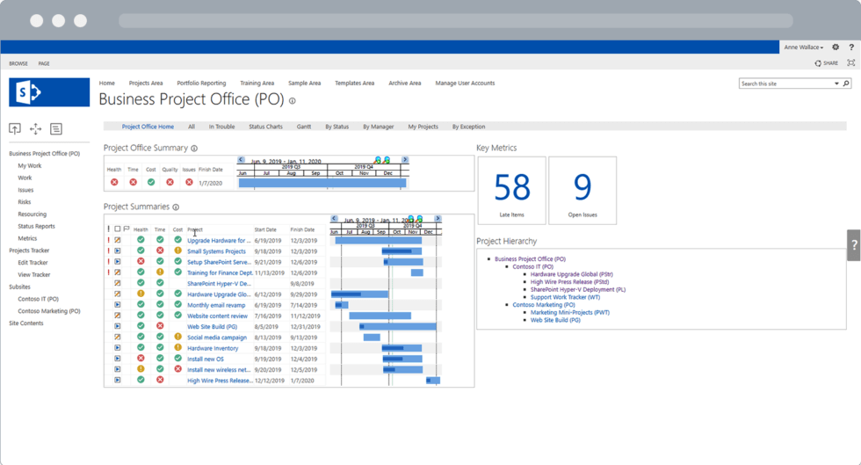This screenshot has width=861, height=465.
Task: Click the list view icon in sidebar
Action: pos(56,129)
